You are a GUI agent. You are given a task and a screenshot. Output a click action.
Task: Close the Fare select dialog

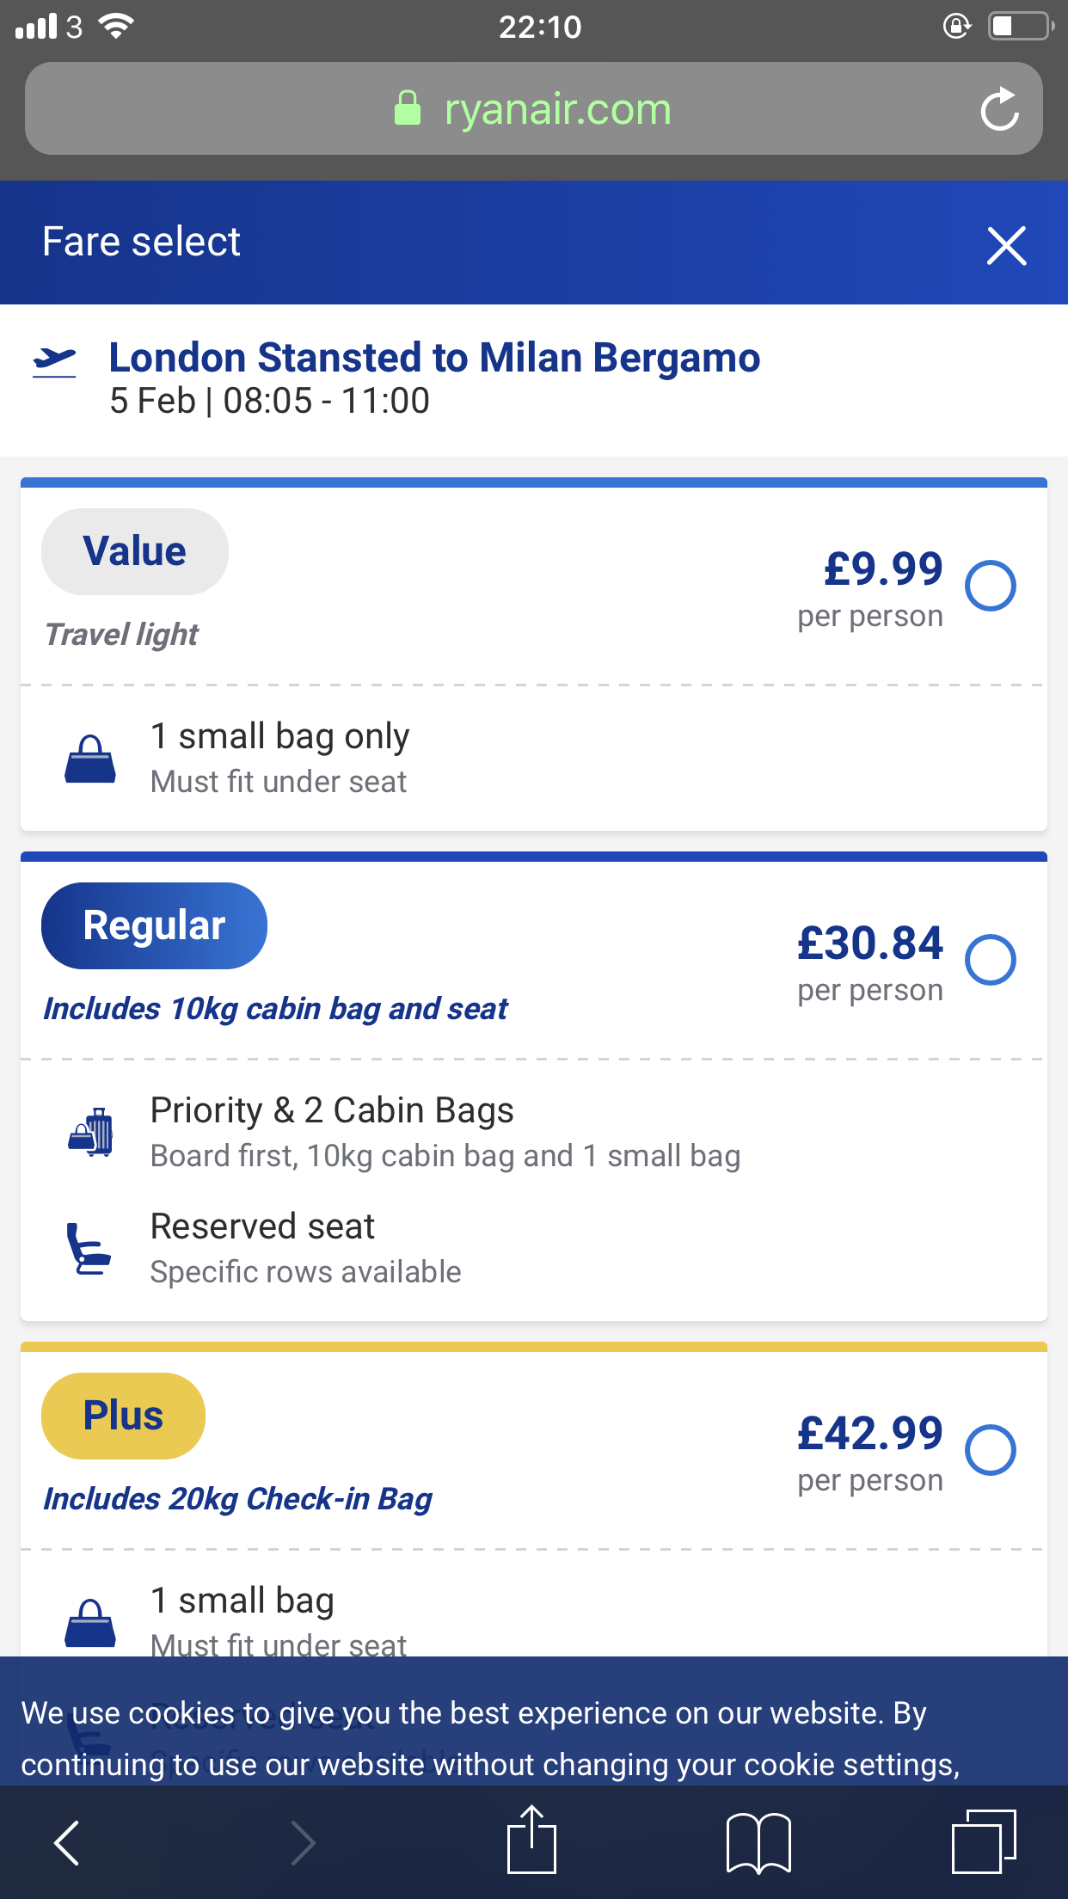pyautogui.click(x=1006, y=246)
